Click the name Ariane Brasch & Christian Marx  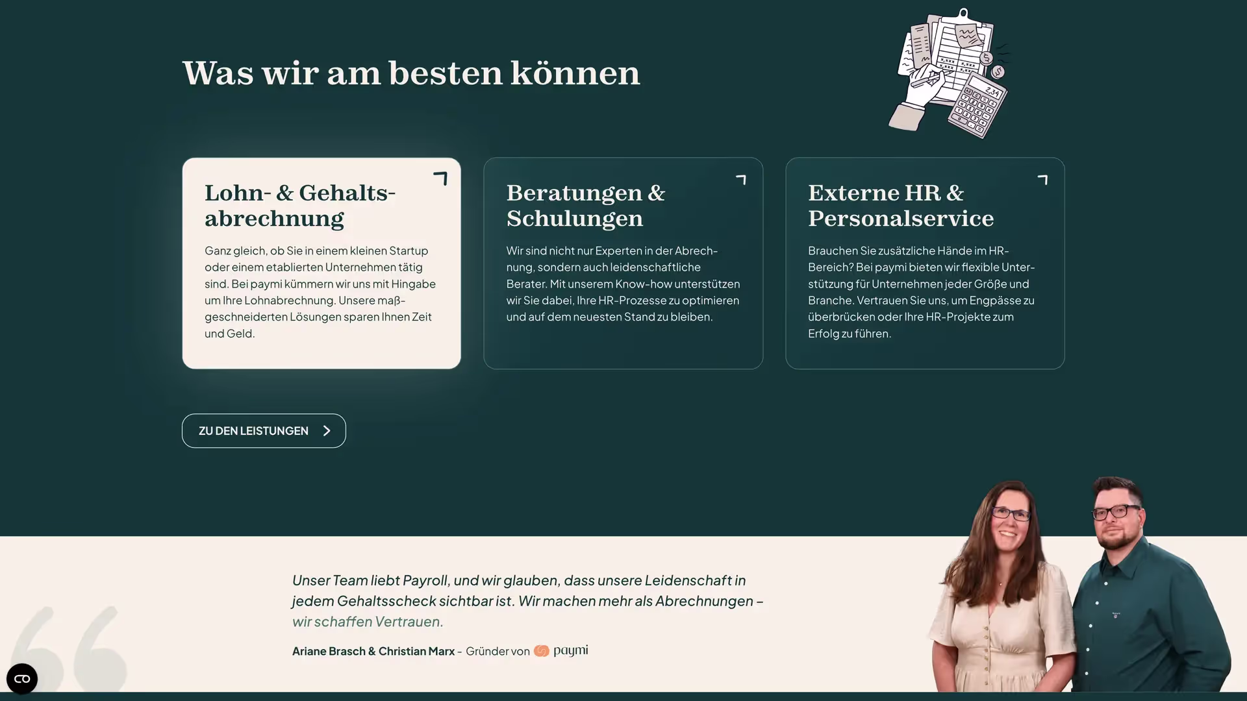[373, 651]
